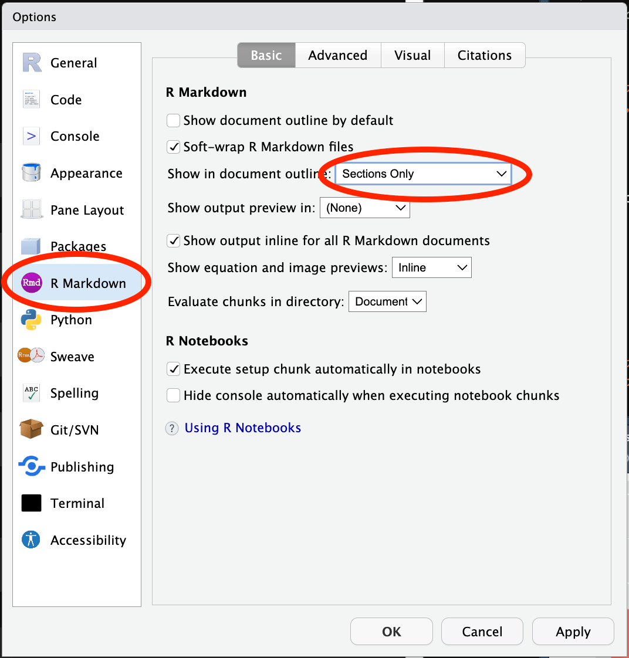The image size is (629, 658).
Task: Toggle Show output inline for all documents
Action: tap(174, 241)
